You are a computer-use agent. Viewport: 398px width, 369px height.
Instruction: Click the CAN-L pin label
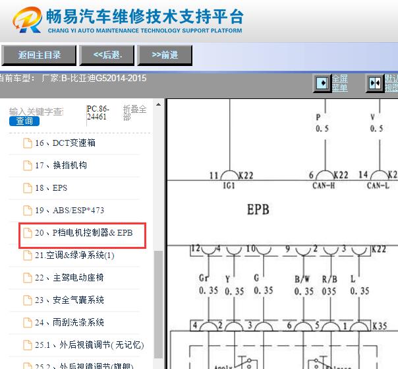[x=378, y=185]
